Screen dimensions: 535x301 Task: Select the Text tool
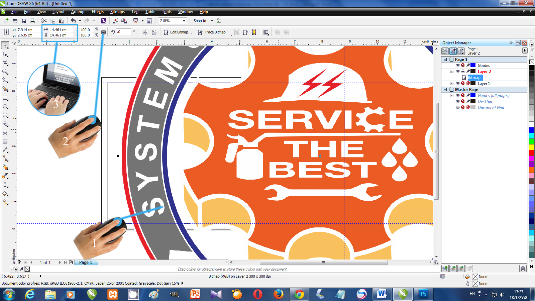5,132
